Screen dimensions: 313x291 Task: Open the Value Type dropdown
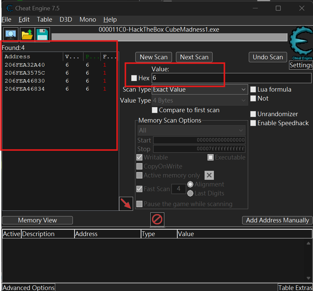200,100
